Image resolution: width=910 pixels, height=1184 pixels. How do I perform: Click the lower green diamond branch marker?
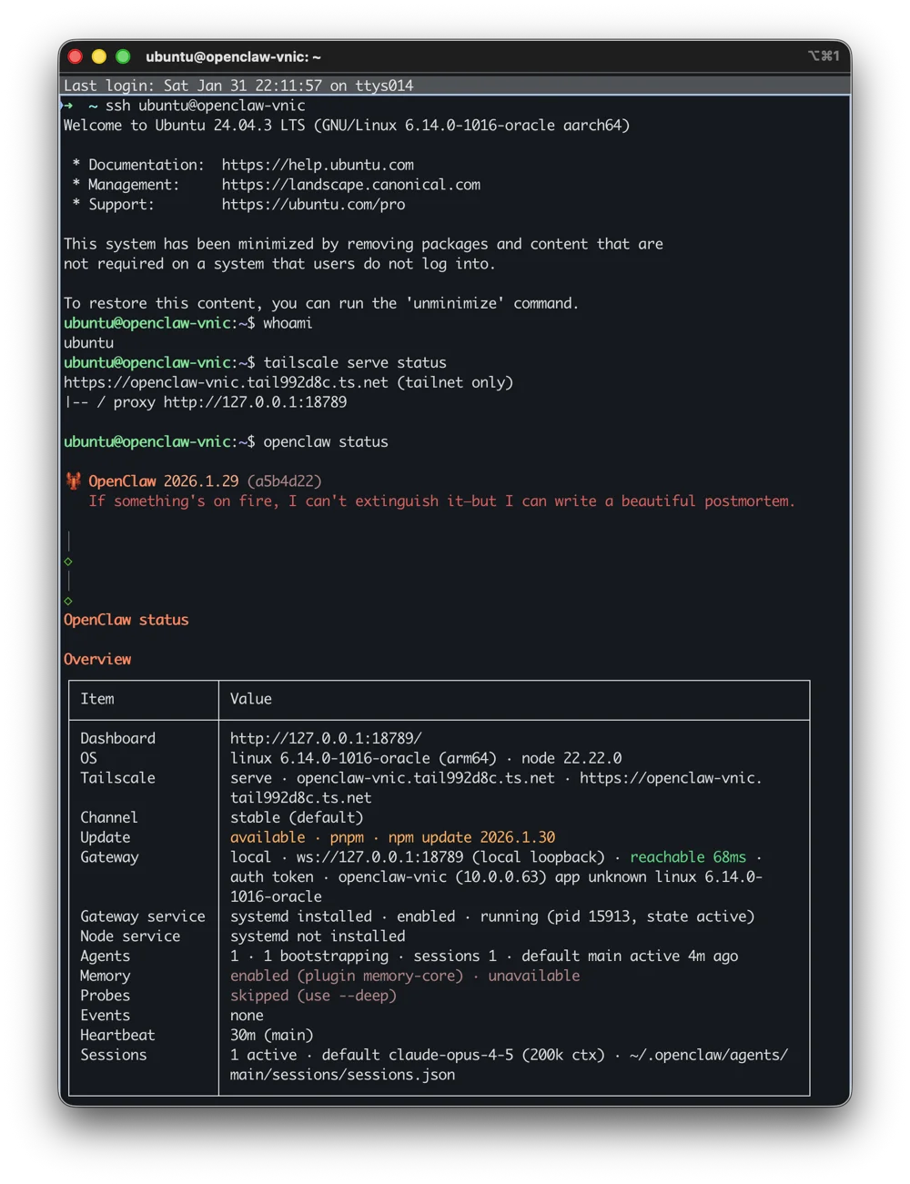coord(67,600)
